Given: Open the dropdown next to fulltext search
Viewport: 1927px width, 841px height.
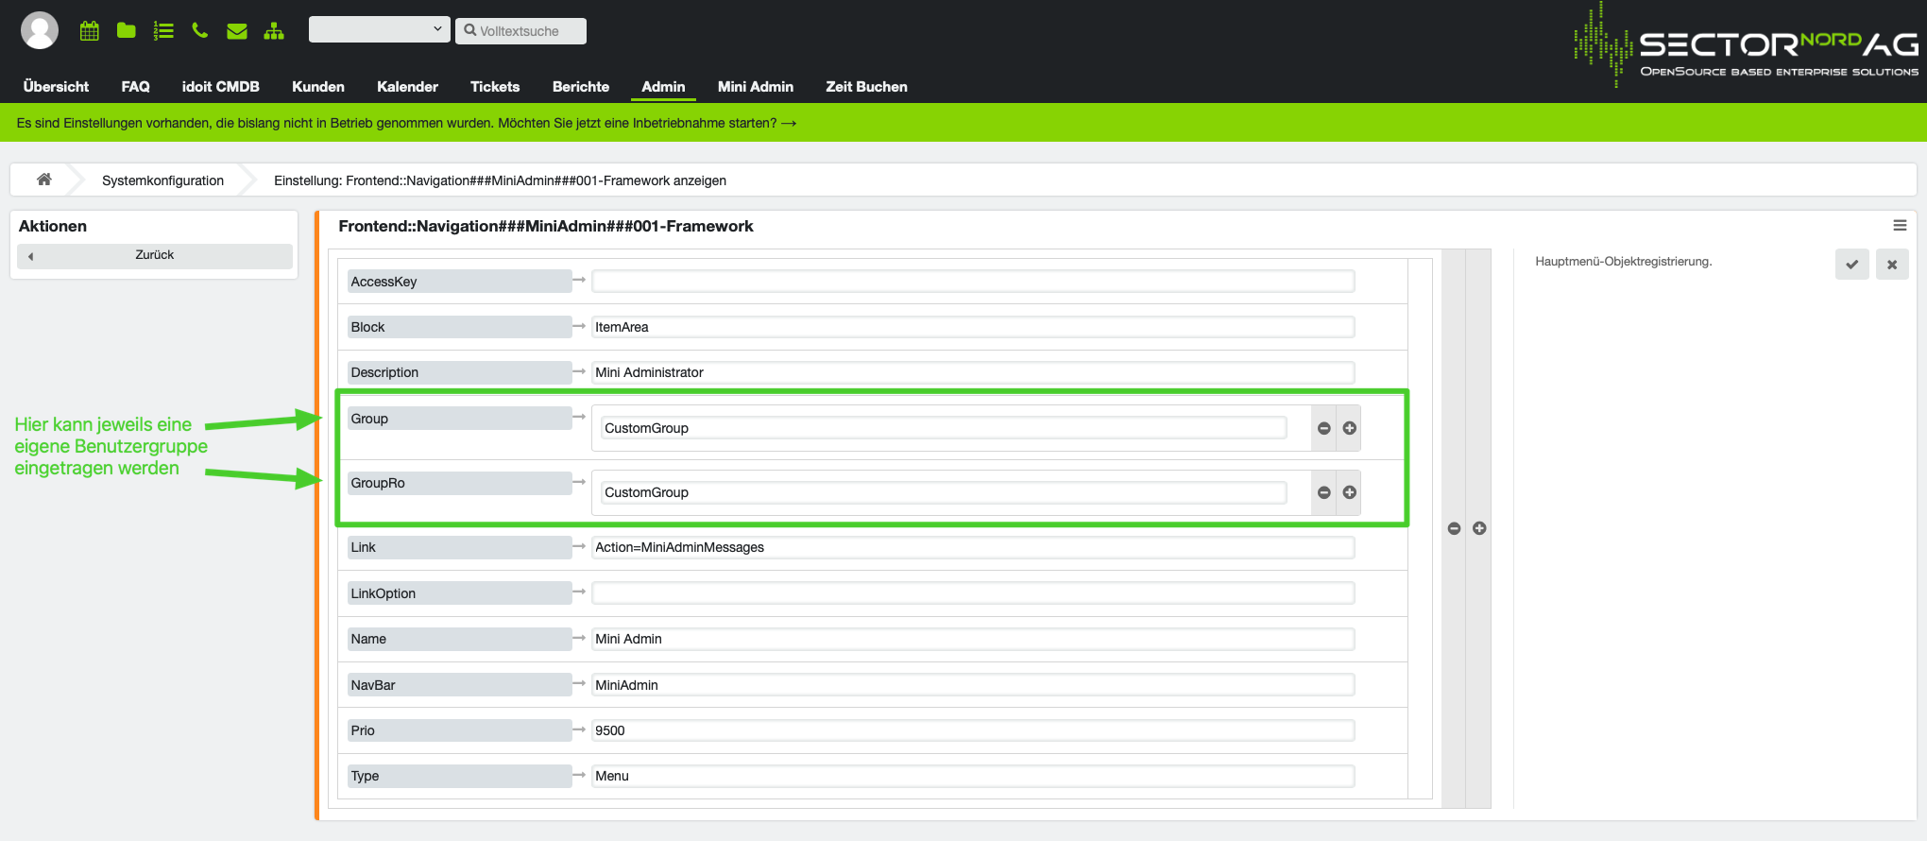Looking at the screenshot, I should (x=380, y=29).
